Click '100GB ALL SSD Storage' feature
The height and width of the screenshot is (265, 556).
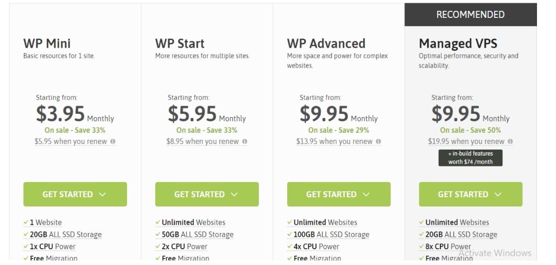[331, 235]
